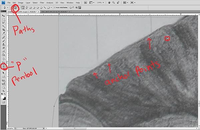Select the Crop tool

3,30
